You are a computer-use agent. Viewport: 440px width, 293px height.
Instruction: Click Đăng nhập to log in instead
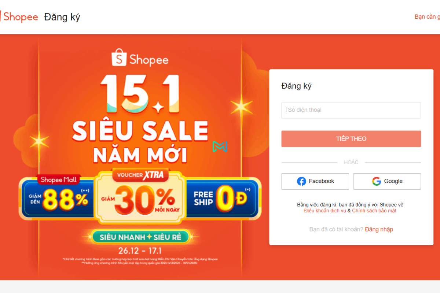pos(379,229)
